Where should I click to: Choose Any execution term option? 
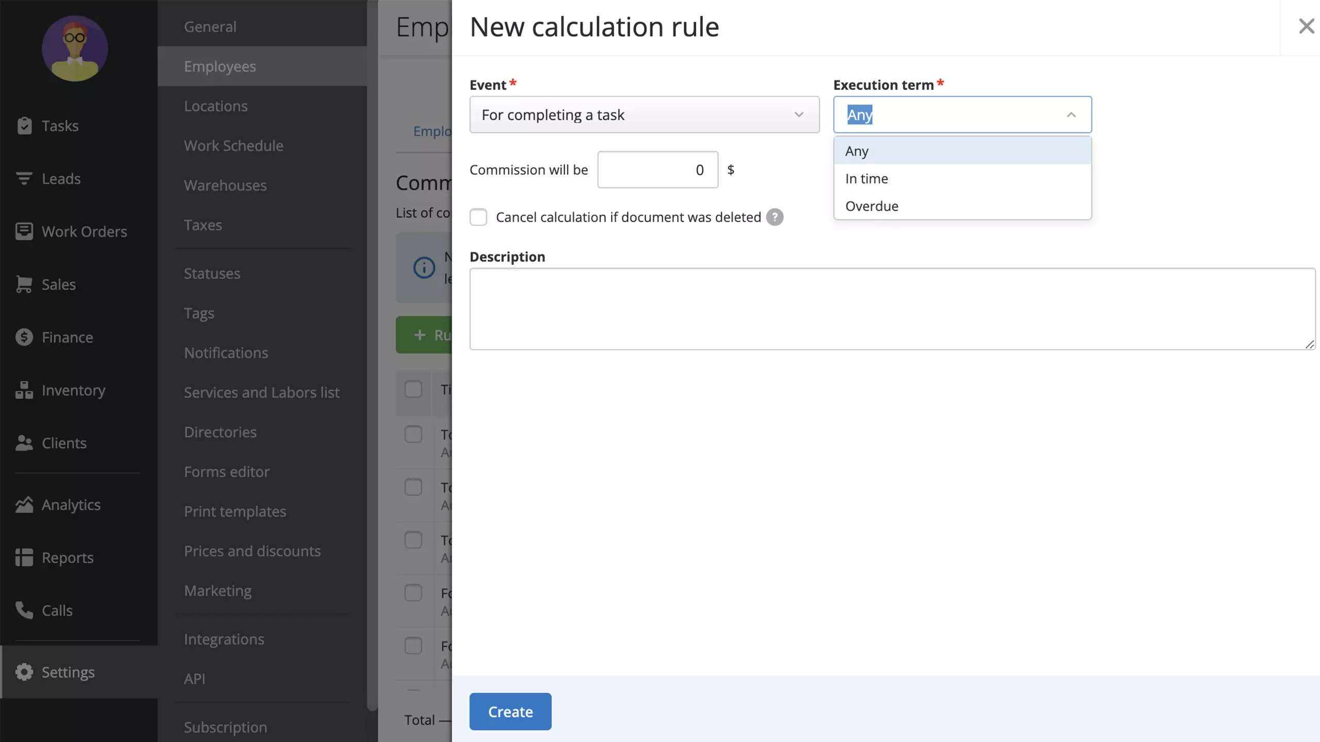(962, 151)
